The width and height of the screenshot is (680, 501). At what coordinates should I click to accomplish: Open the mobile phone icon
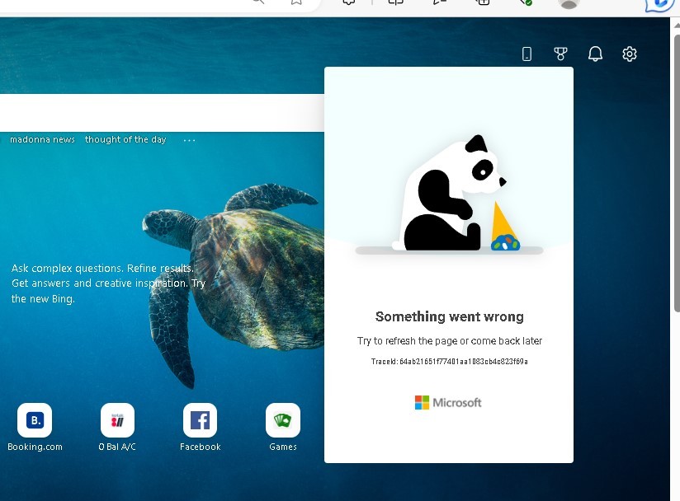tap(527, 54)
